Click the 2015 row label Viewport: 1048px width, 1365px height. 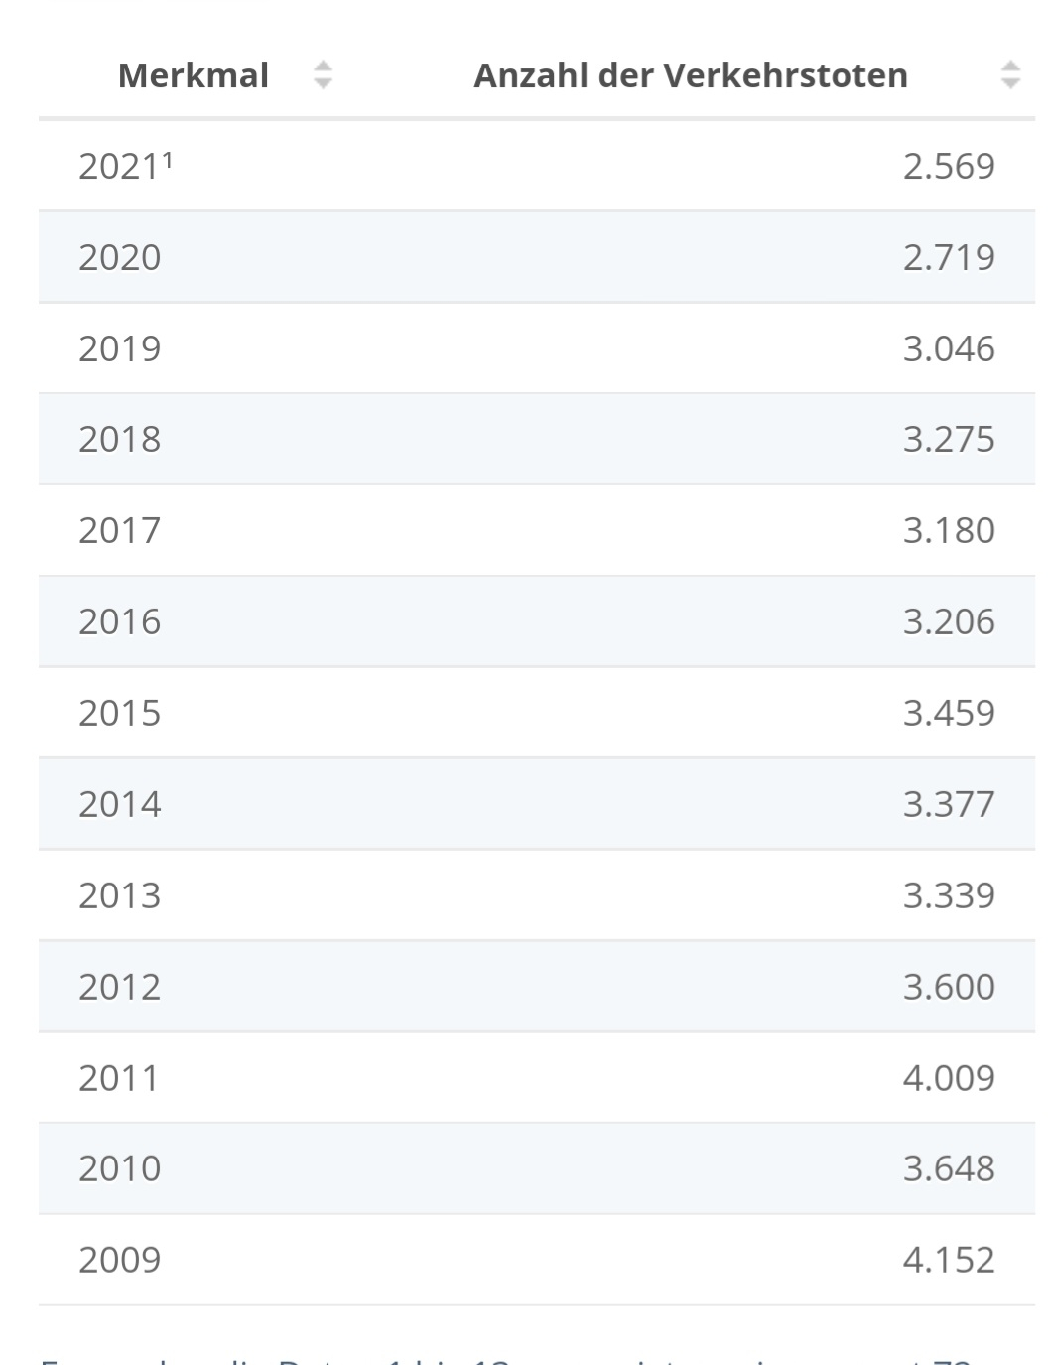click(x=120, y=713)
